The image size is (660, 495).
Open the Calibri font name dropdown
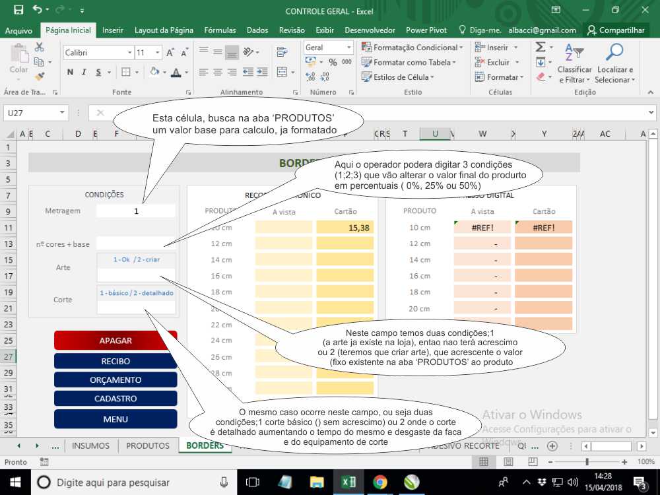pyautogui.click(x=129, y=53)
